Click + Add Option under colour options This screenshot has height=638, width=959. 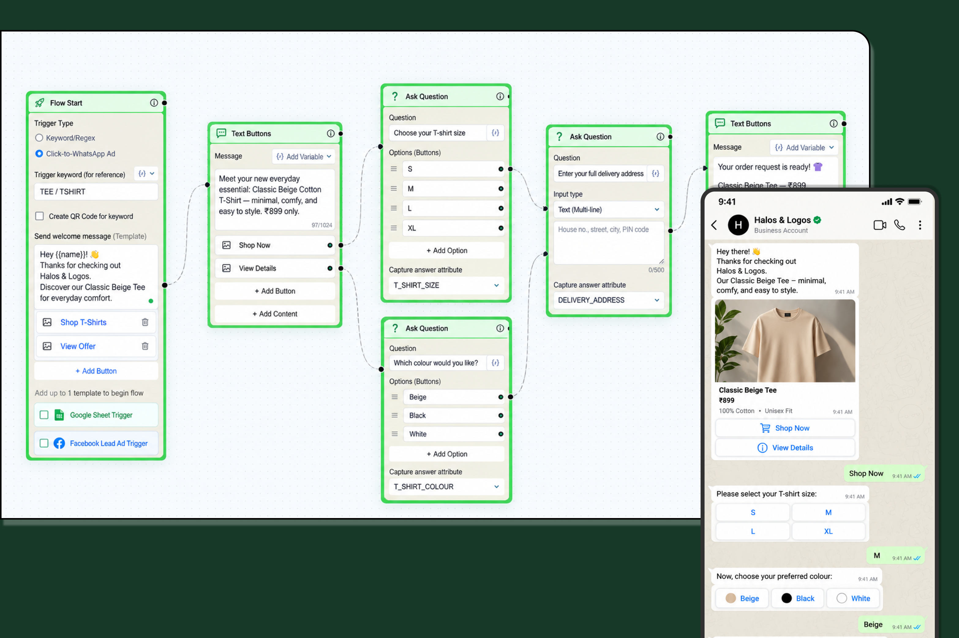coord(446,454)
